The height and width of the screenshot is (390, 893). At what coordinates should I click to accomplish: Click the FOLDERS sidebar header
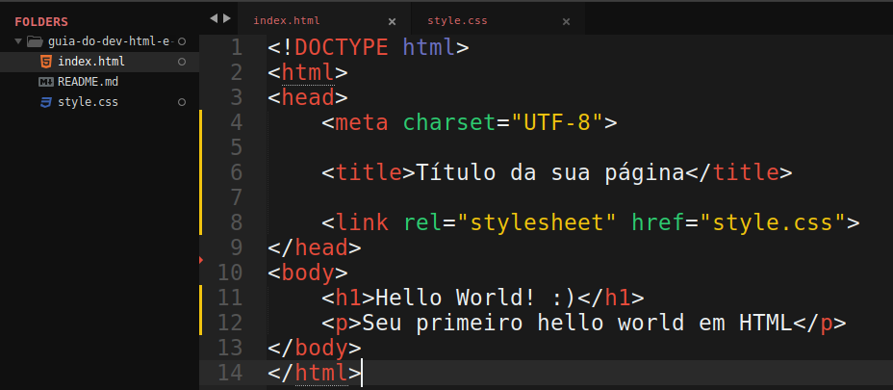pyautogui.click(x=41, y=21)
